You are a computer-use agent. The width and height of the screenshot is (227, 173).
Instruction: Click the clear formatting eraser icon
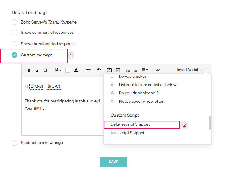point(158,70)
